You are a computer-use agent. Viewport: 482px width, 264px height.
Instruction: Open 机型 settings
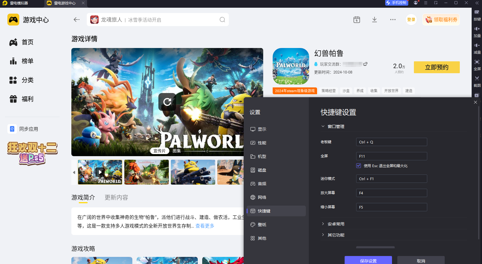coord(276,156)
